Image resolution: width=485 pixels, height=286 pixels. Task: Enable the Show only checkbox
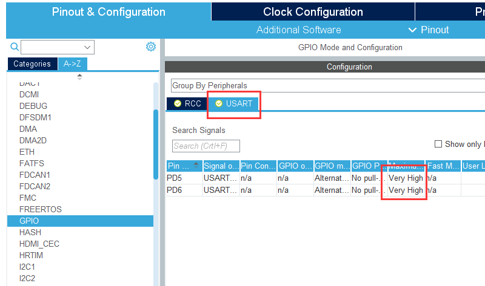(x=438, y=144)
